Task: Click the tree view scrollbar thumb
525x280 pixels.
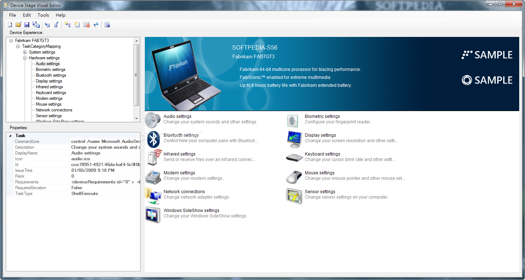Action: click(136, 75)
